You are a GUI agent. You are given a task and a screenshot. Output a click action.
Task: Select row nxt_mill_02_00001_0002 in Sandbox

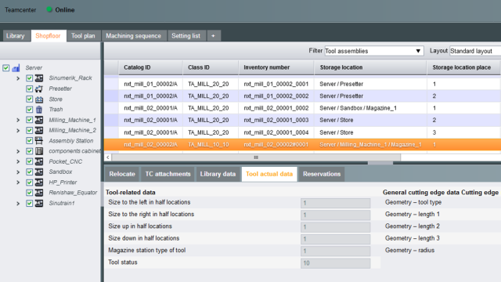coord(302,108)
